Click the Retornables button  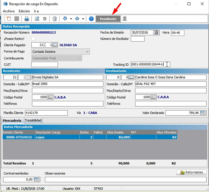191,172
